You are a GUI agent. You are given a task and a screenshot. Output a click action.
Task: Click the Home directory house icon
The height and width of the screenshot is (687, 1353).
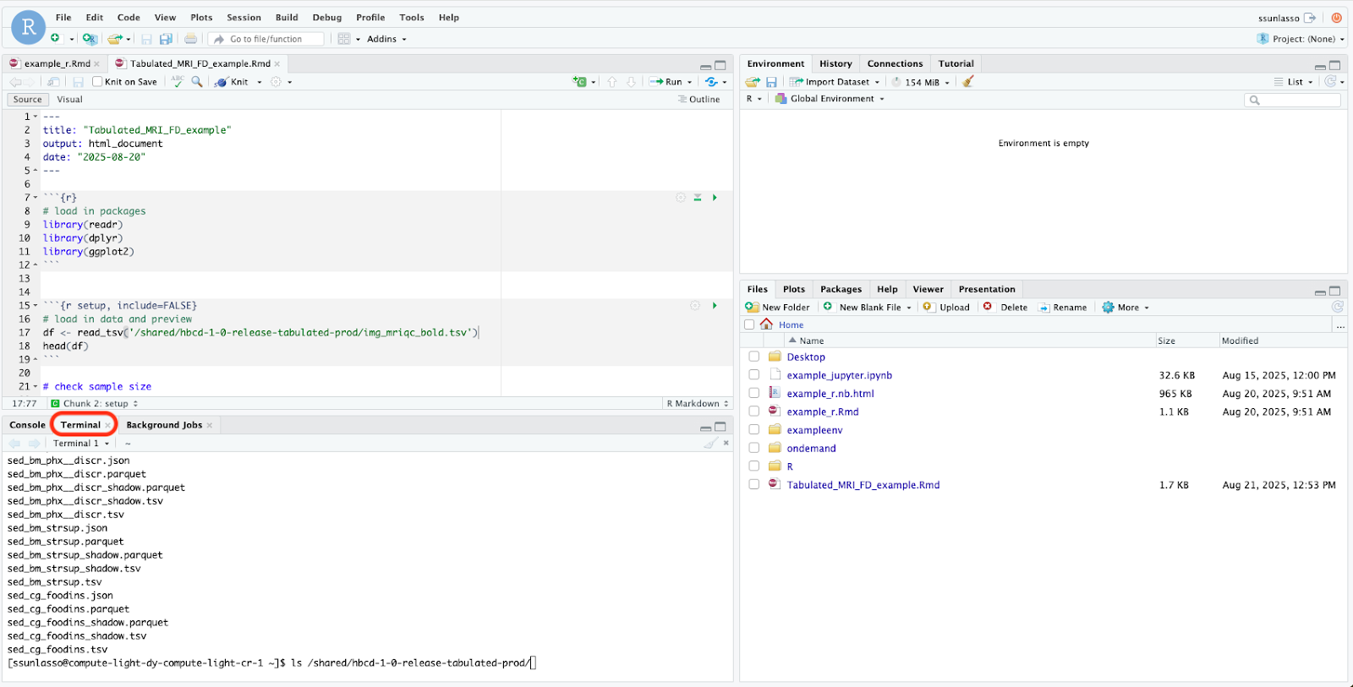point(766,324)
